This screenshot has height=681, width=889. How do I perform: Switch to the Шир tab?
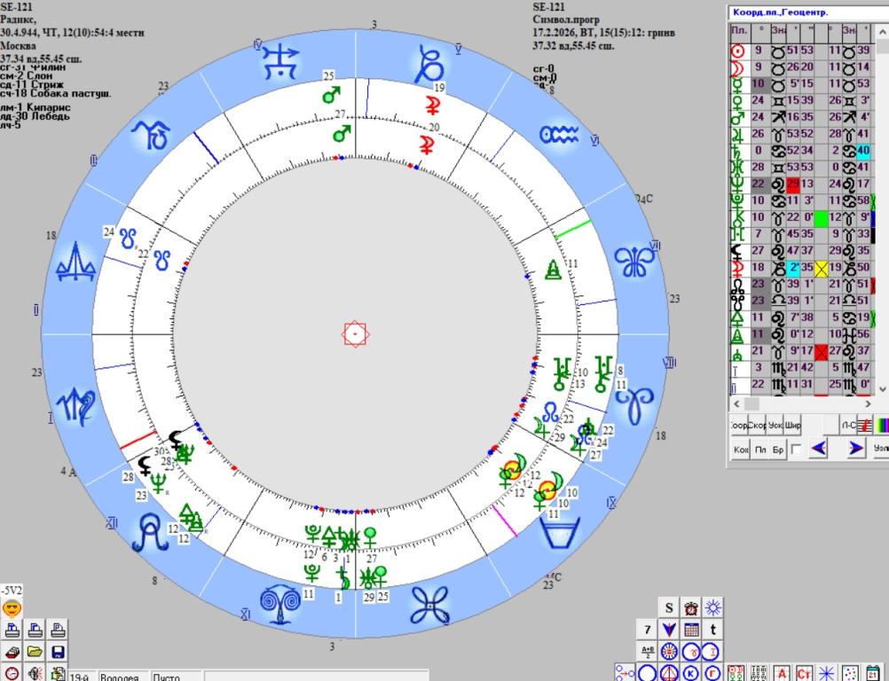(x=792, y=426)
